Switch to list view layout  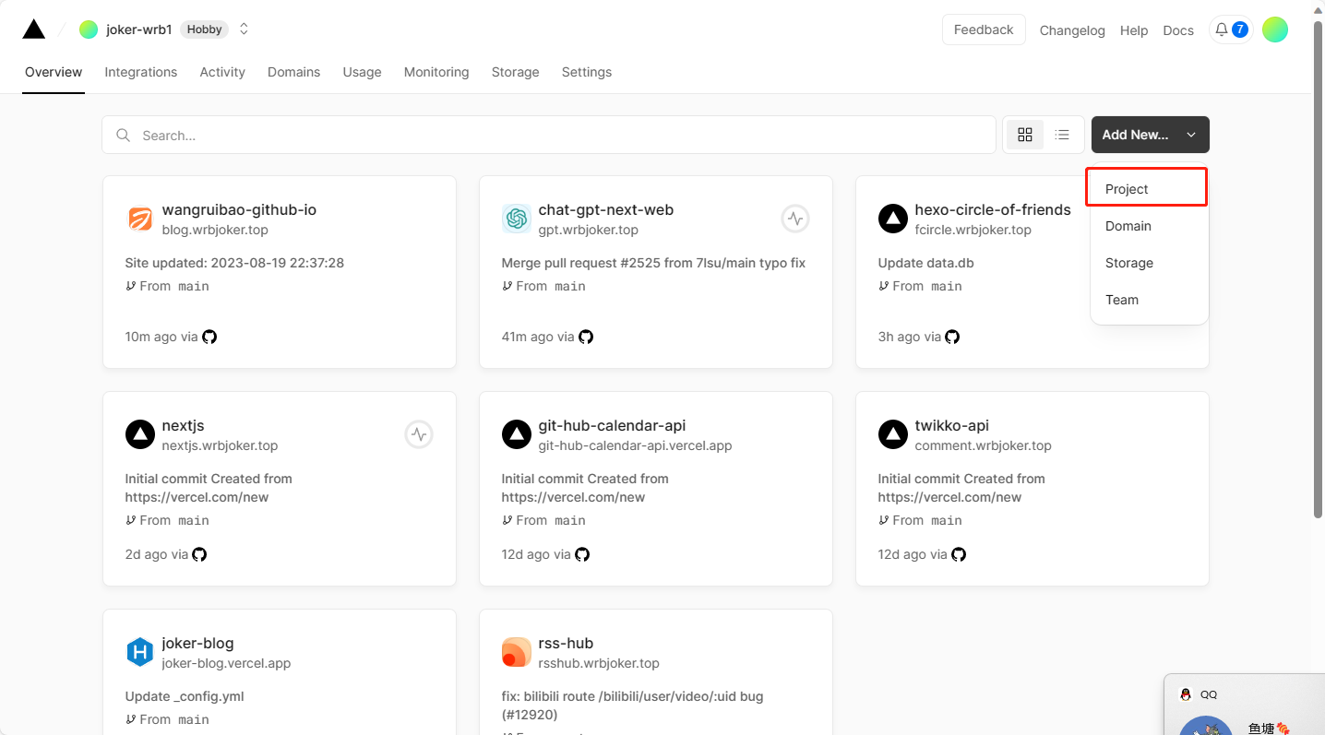coord(1062,135)
